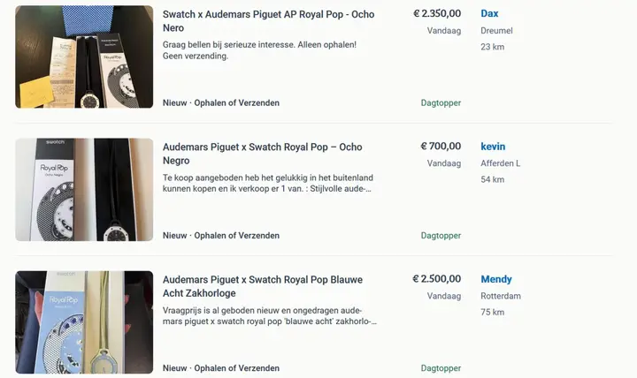View seller Dax's profile
This screenshot has width=637, height=378.
(489, 13)
